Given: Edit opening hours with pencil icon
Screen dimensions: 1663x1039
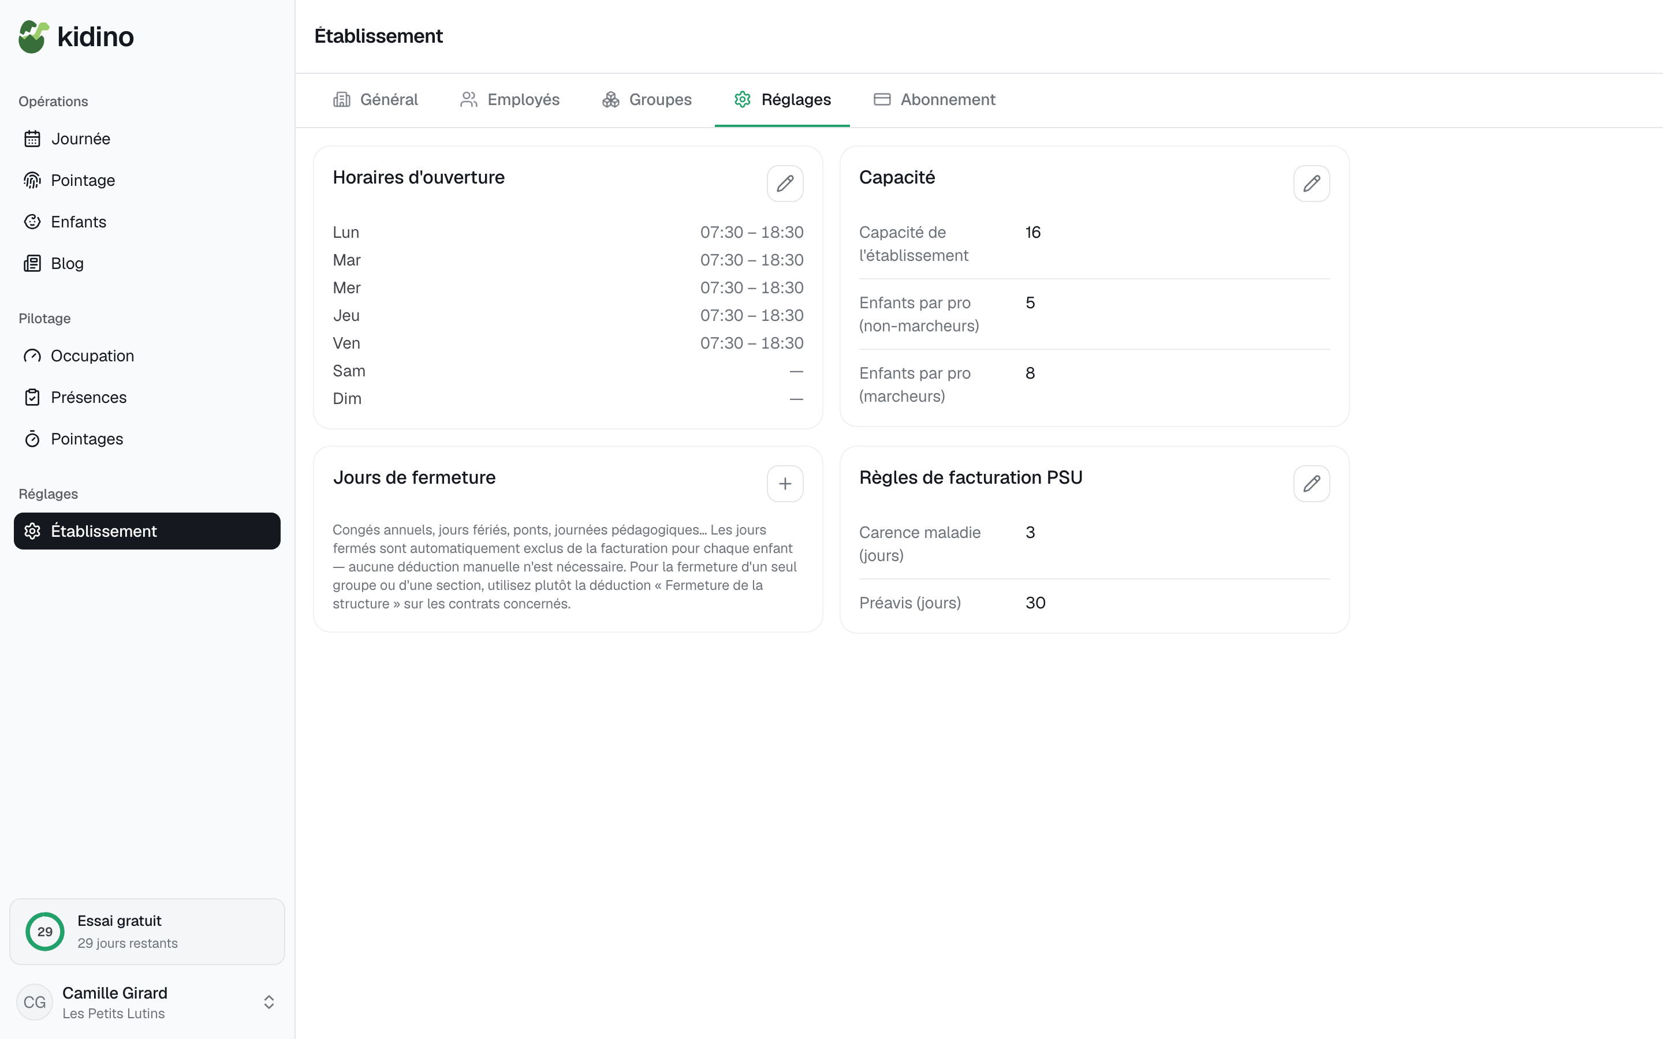Looking at the screenshot, I should coord(785,184).
